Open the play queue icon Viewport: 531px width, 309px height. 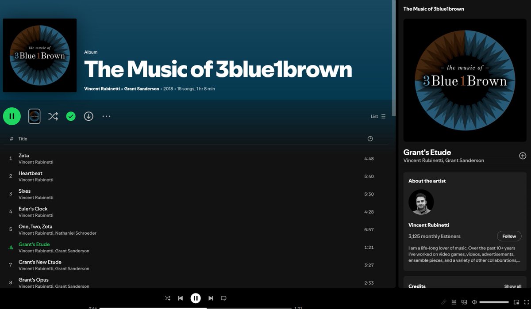pyautogui.click(x=454, y=302)
